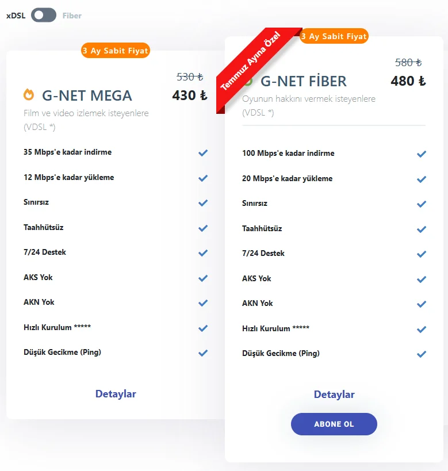Click 3 Ay Sabit Fiyat badge on MEGA

point(116,51)
